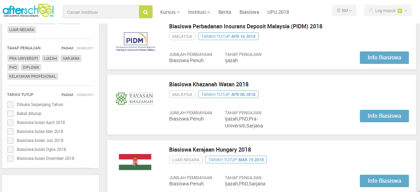Go to the Berita page
Viewport: 420px width, 192px height.
(225, 12)
